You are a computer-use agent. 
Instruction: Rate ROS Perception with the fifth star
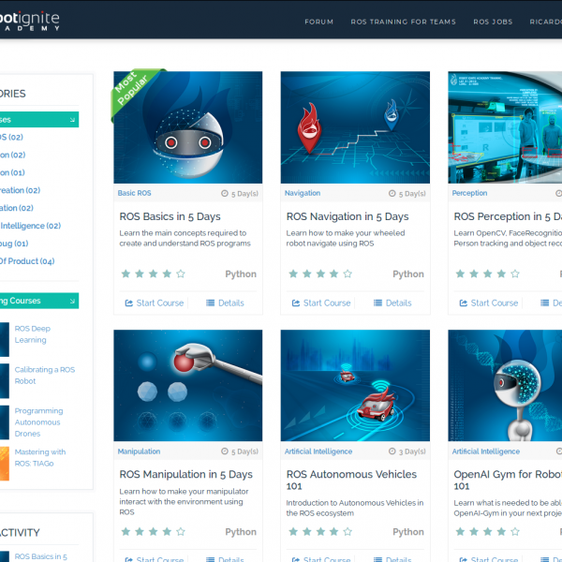click(x=515, y=274)
